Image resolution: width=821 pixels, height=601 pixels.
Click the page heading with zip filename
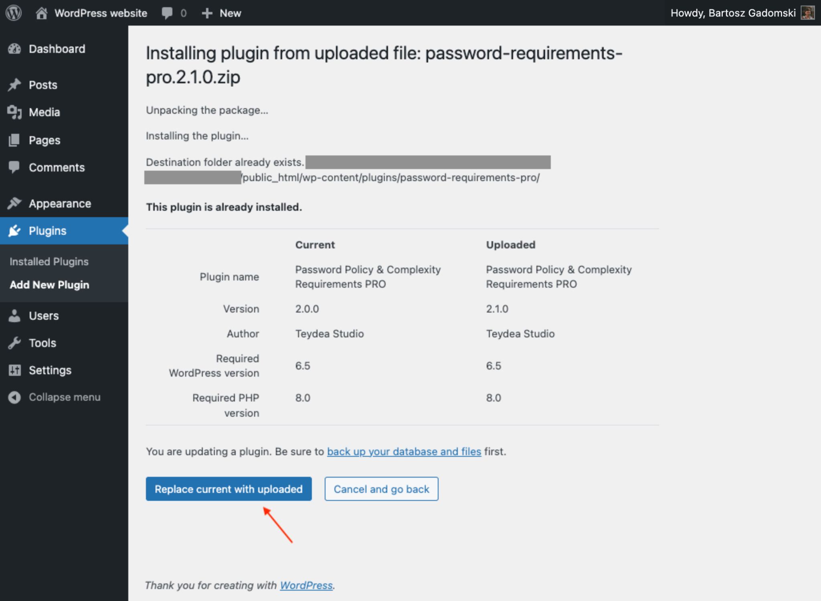point(384,65)
